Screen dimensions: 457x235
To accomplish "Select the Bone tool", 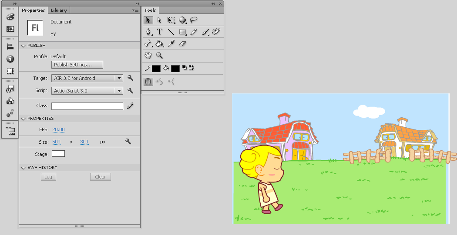I will point(148,43).
